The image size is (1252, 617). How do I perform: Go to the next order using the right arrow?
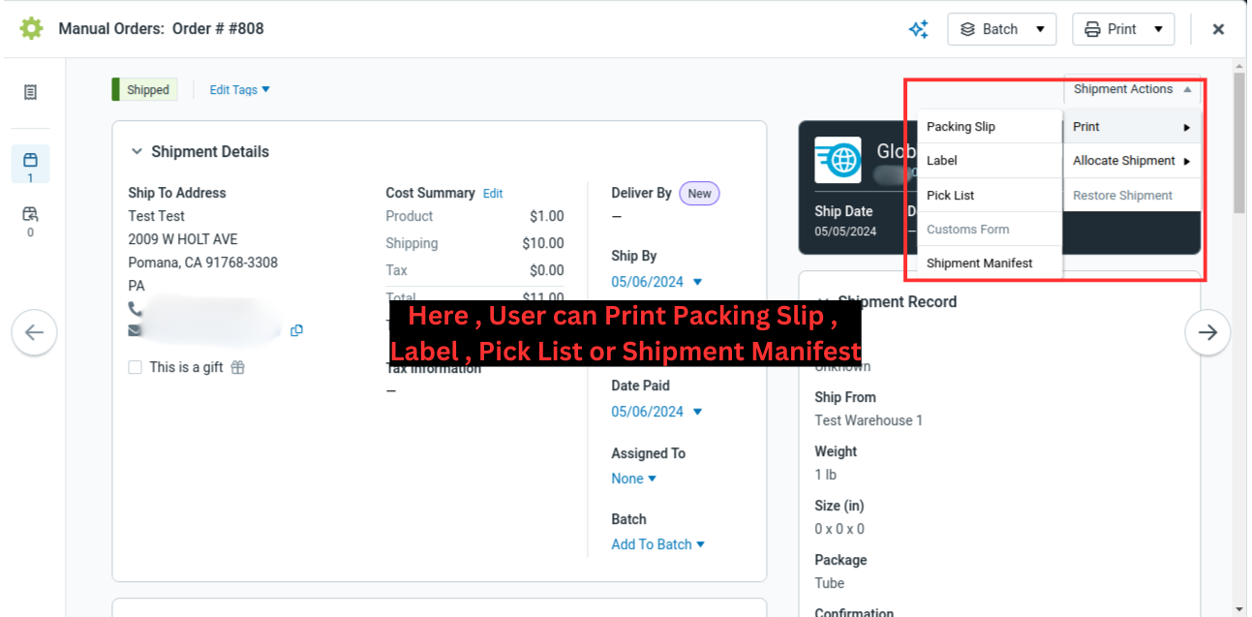(1207, 332)
